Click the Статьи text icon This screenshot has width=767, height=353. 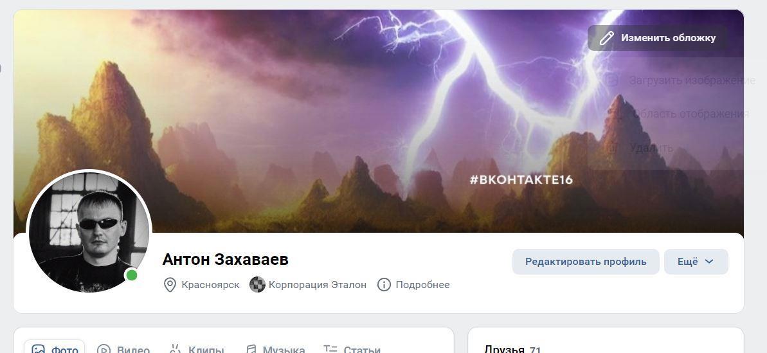coord(330,349)
